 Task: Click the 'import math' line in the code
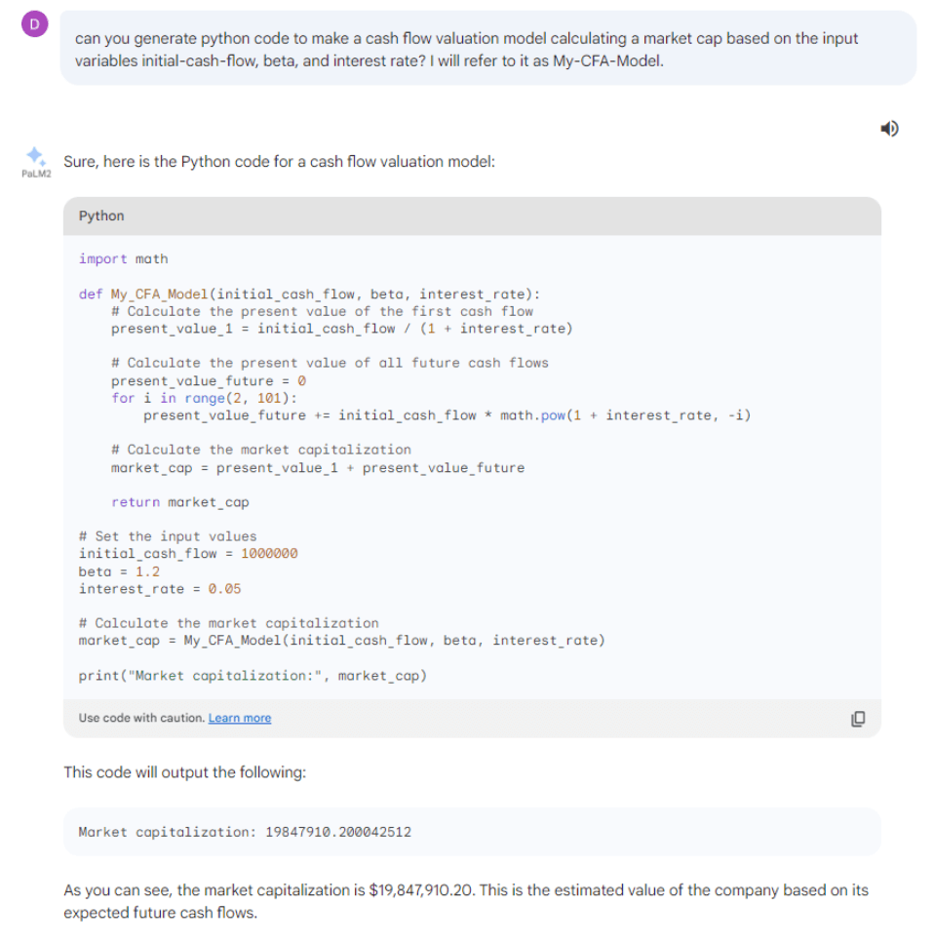(x=122, y=258)
